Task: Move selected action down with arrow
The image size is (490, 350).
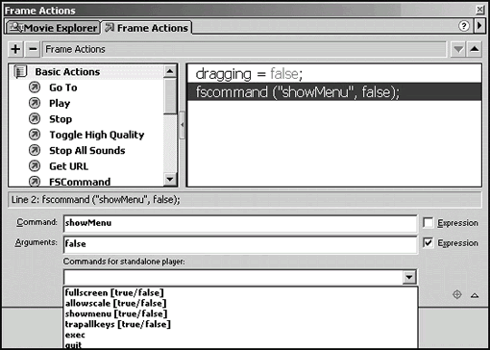Action: click(x=458, y=49)
